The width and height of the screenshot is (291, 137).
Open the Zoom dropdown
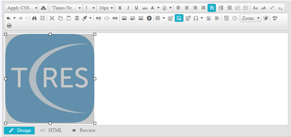[x=251, y=18]
